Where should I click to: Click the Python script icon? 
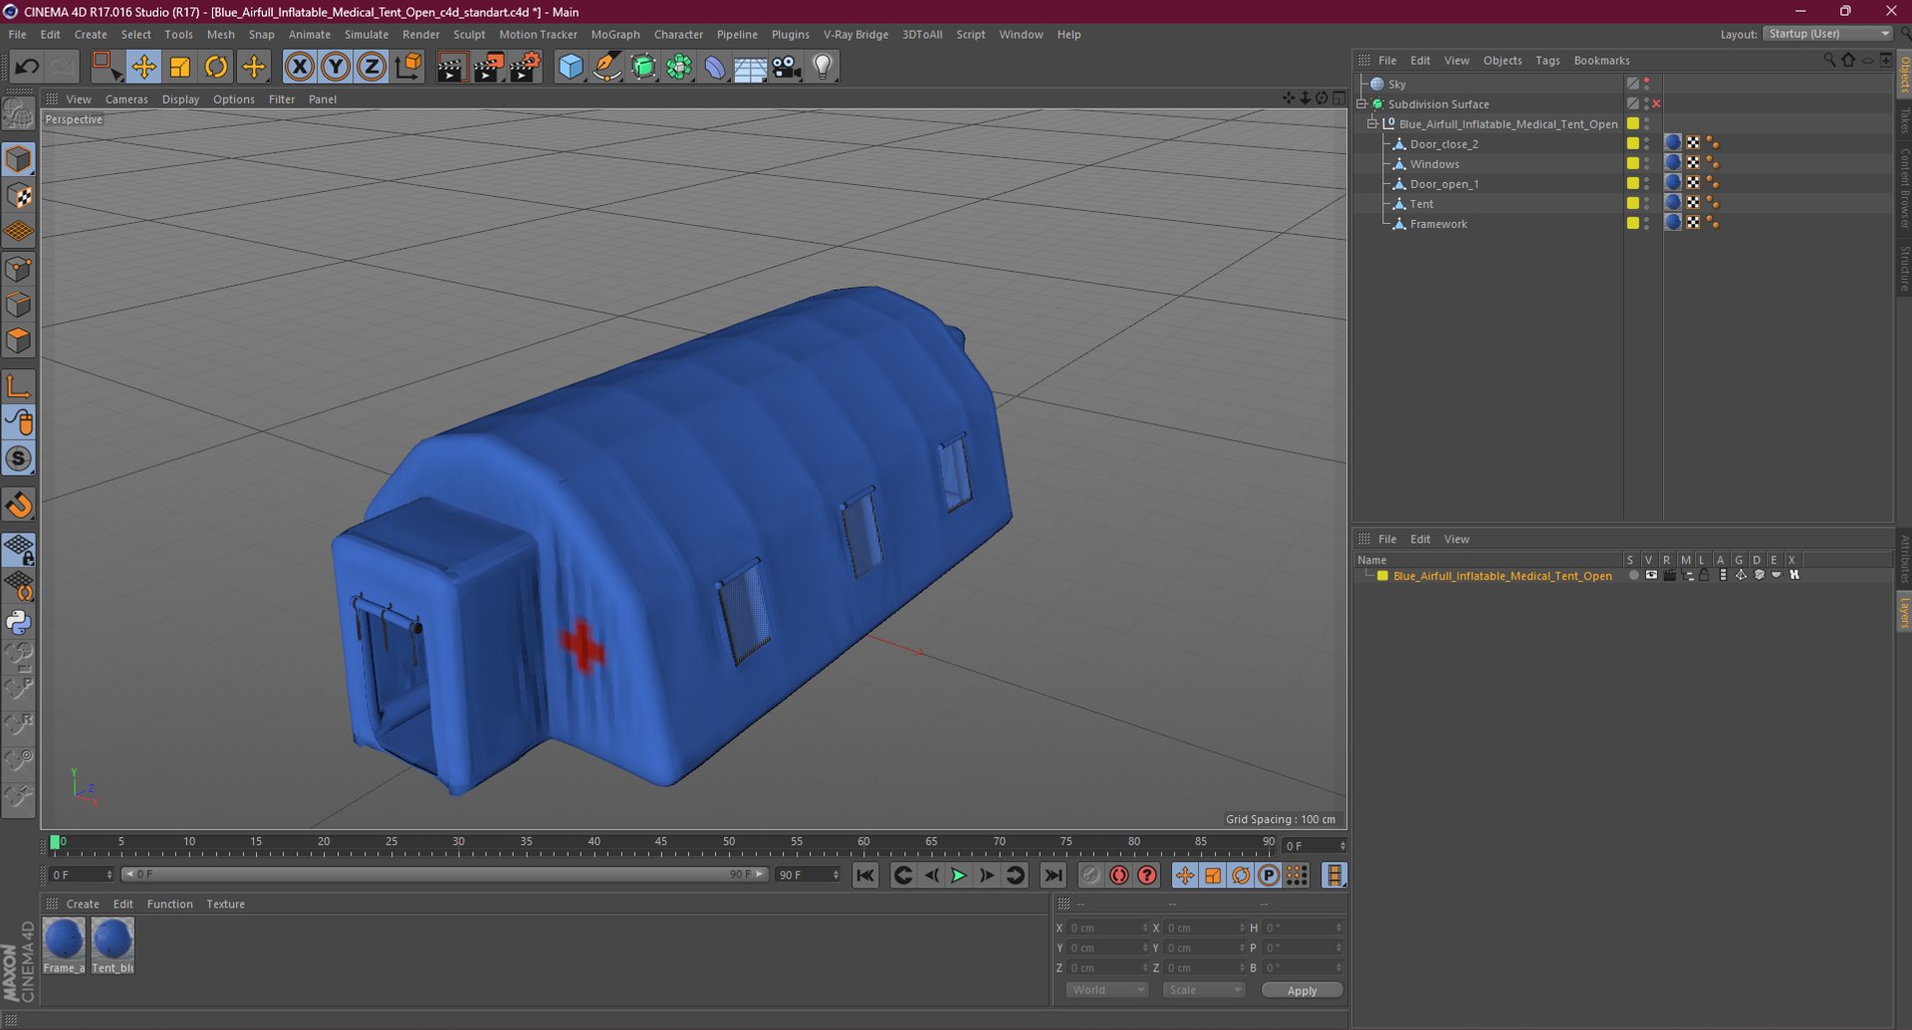19,623
